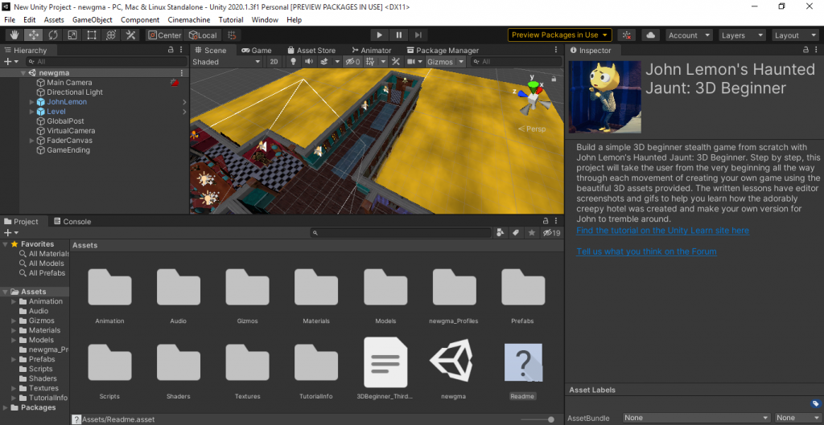The height and width of the screenshot is (425, 824).
Task: Open the GameObject menu
Action: pyautogui.click(x=92, y=20)
